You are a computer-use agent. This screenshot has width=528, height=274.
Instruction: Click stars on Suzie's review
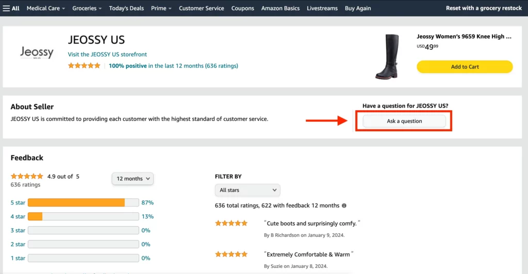point(232,254)
